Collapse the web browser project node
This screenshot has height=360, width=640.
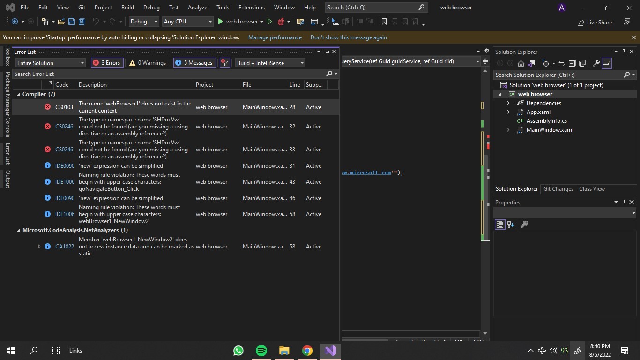(500, 94)
